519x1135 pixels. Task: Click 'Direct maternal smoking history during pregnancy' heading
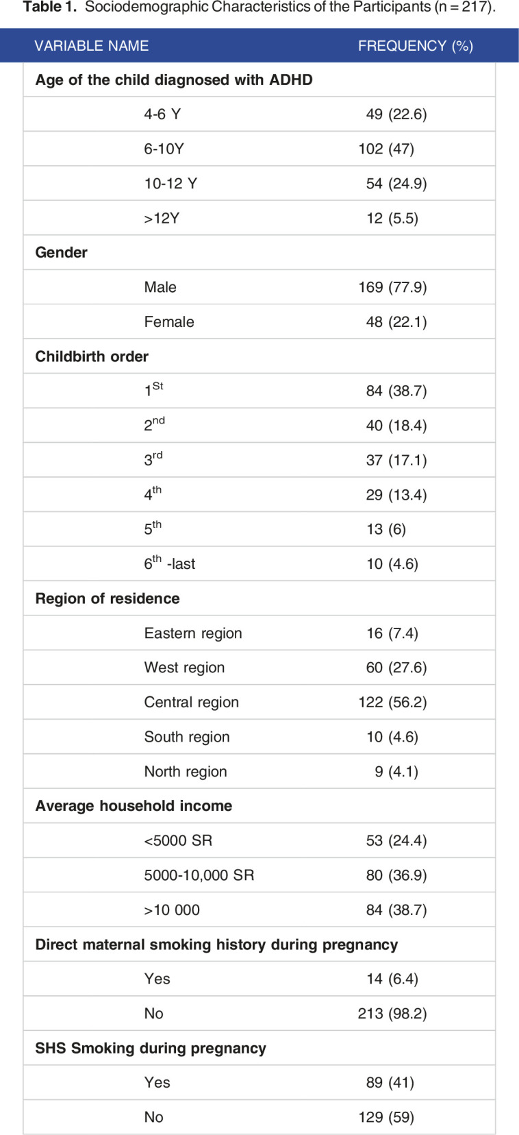pyautogui.click(x=216, y=944)
